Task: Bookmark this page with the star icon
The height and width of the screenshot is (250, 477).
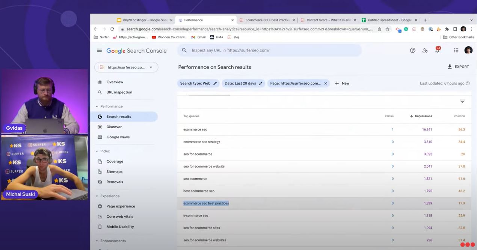Action: [x=388, y=29]
